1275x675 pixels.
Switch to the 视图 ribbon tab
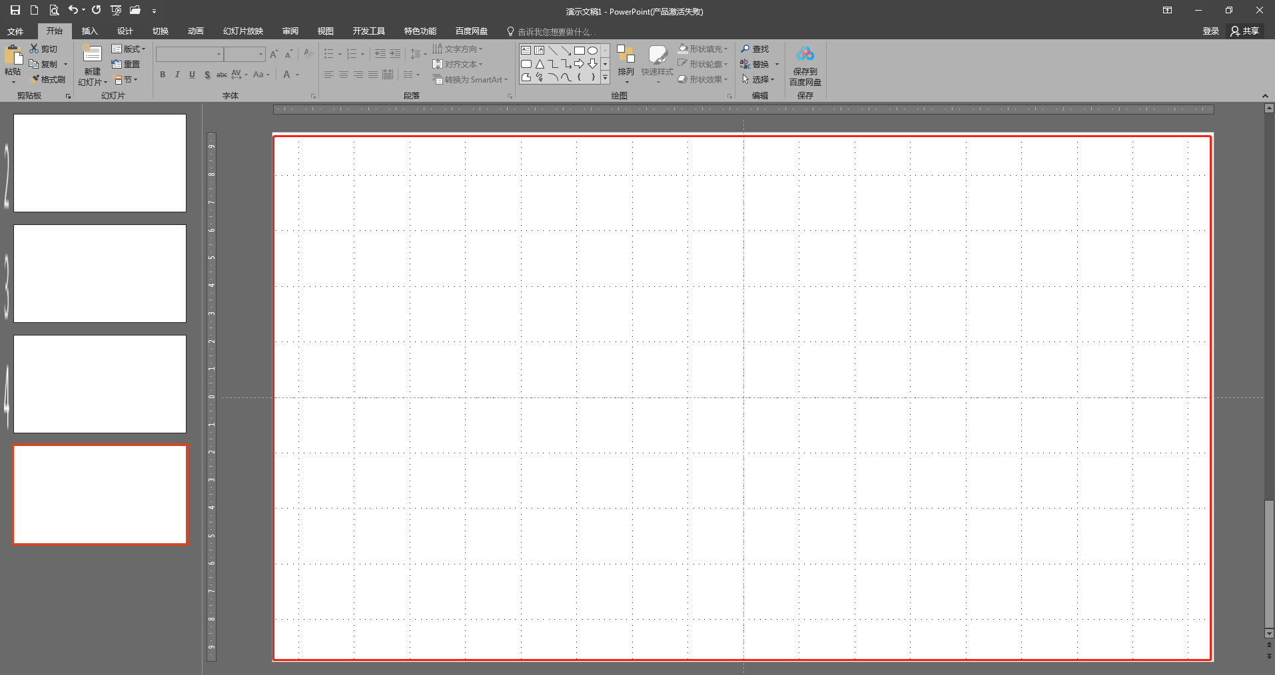pyautogui.click(x=325, y=31)
